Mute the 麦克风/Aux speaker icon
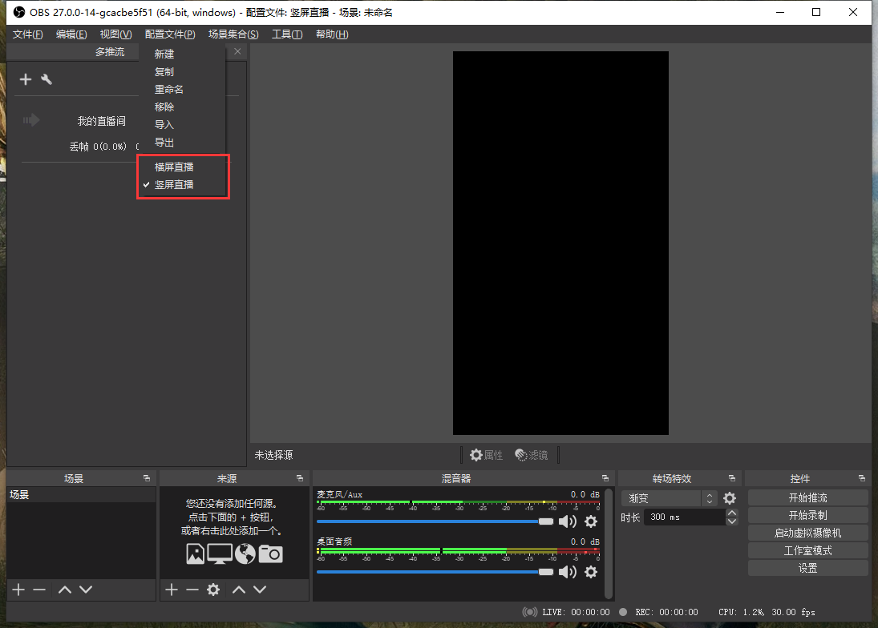Screen dimensions: 878x628 pos(568,521)
